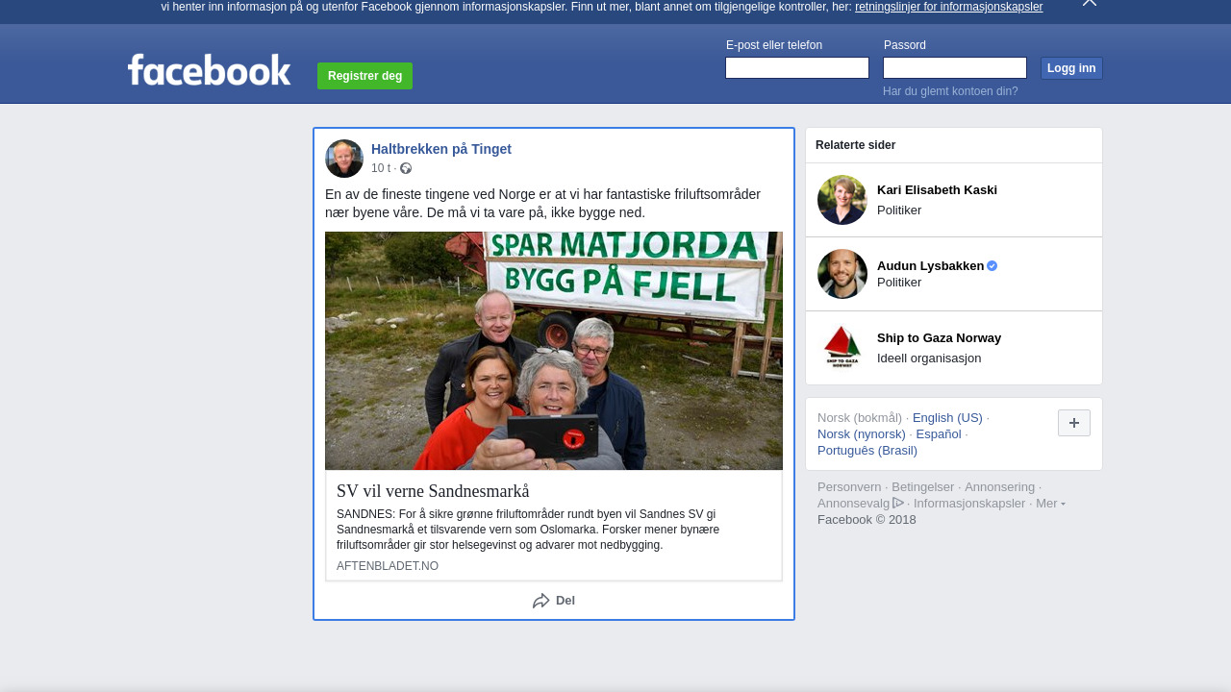The width and height of the screenshot is (1231, 692).
Task: Open Audun Lysbakken avatar
Action: click(x=842, y=274)
